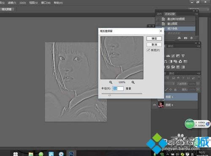Add a Levels adjustment icon
Viewport: 211px width, 156px height.
(x=168, y=56)
